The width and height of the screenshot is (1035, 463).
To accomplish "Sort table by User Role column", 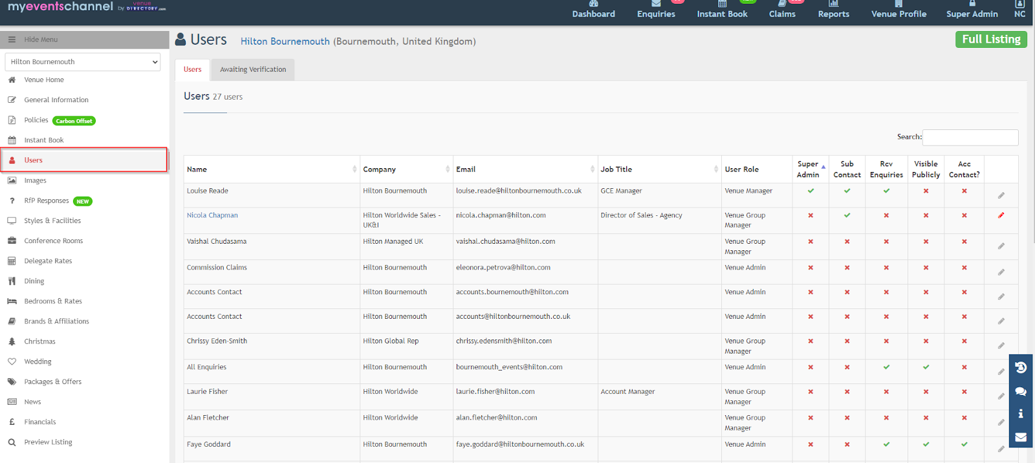I will point(757,169).
